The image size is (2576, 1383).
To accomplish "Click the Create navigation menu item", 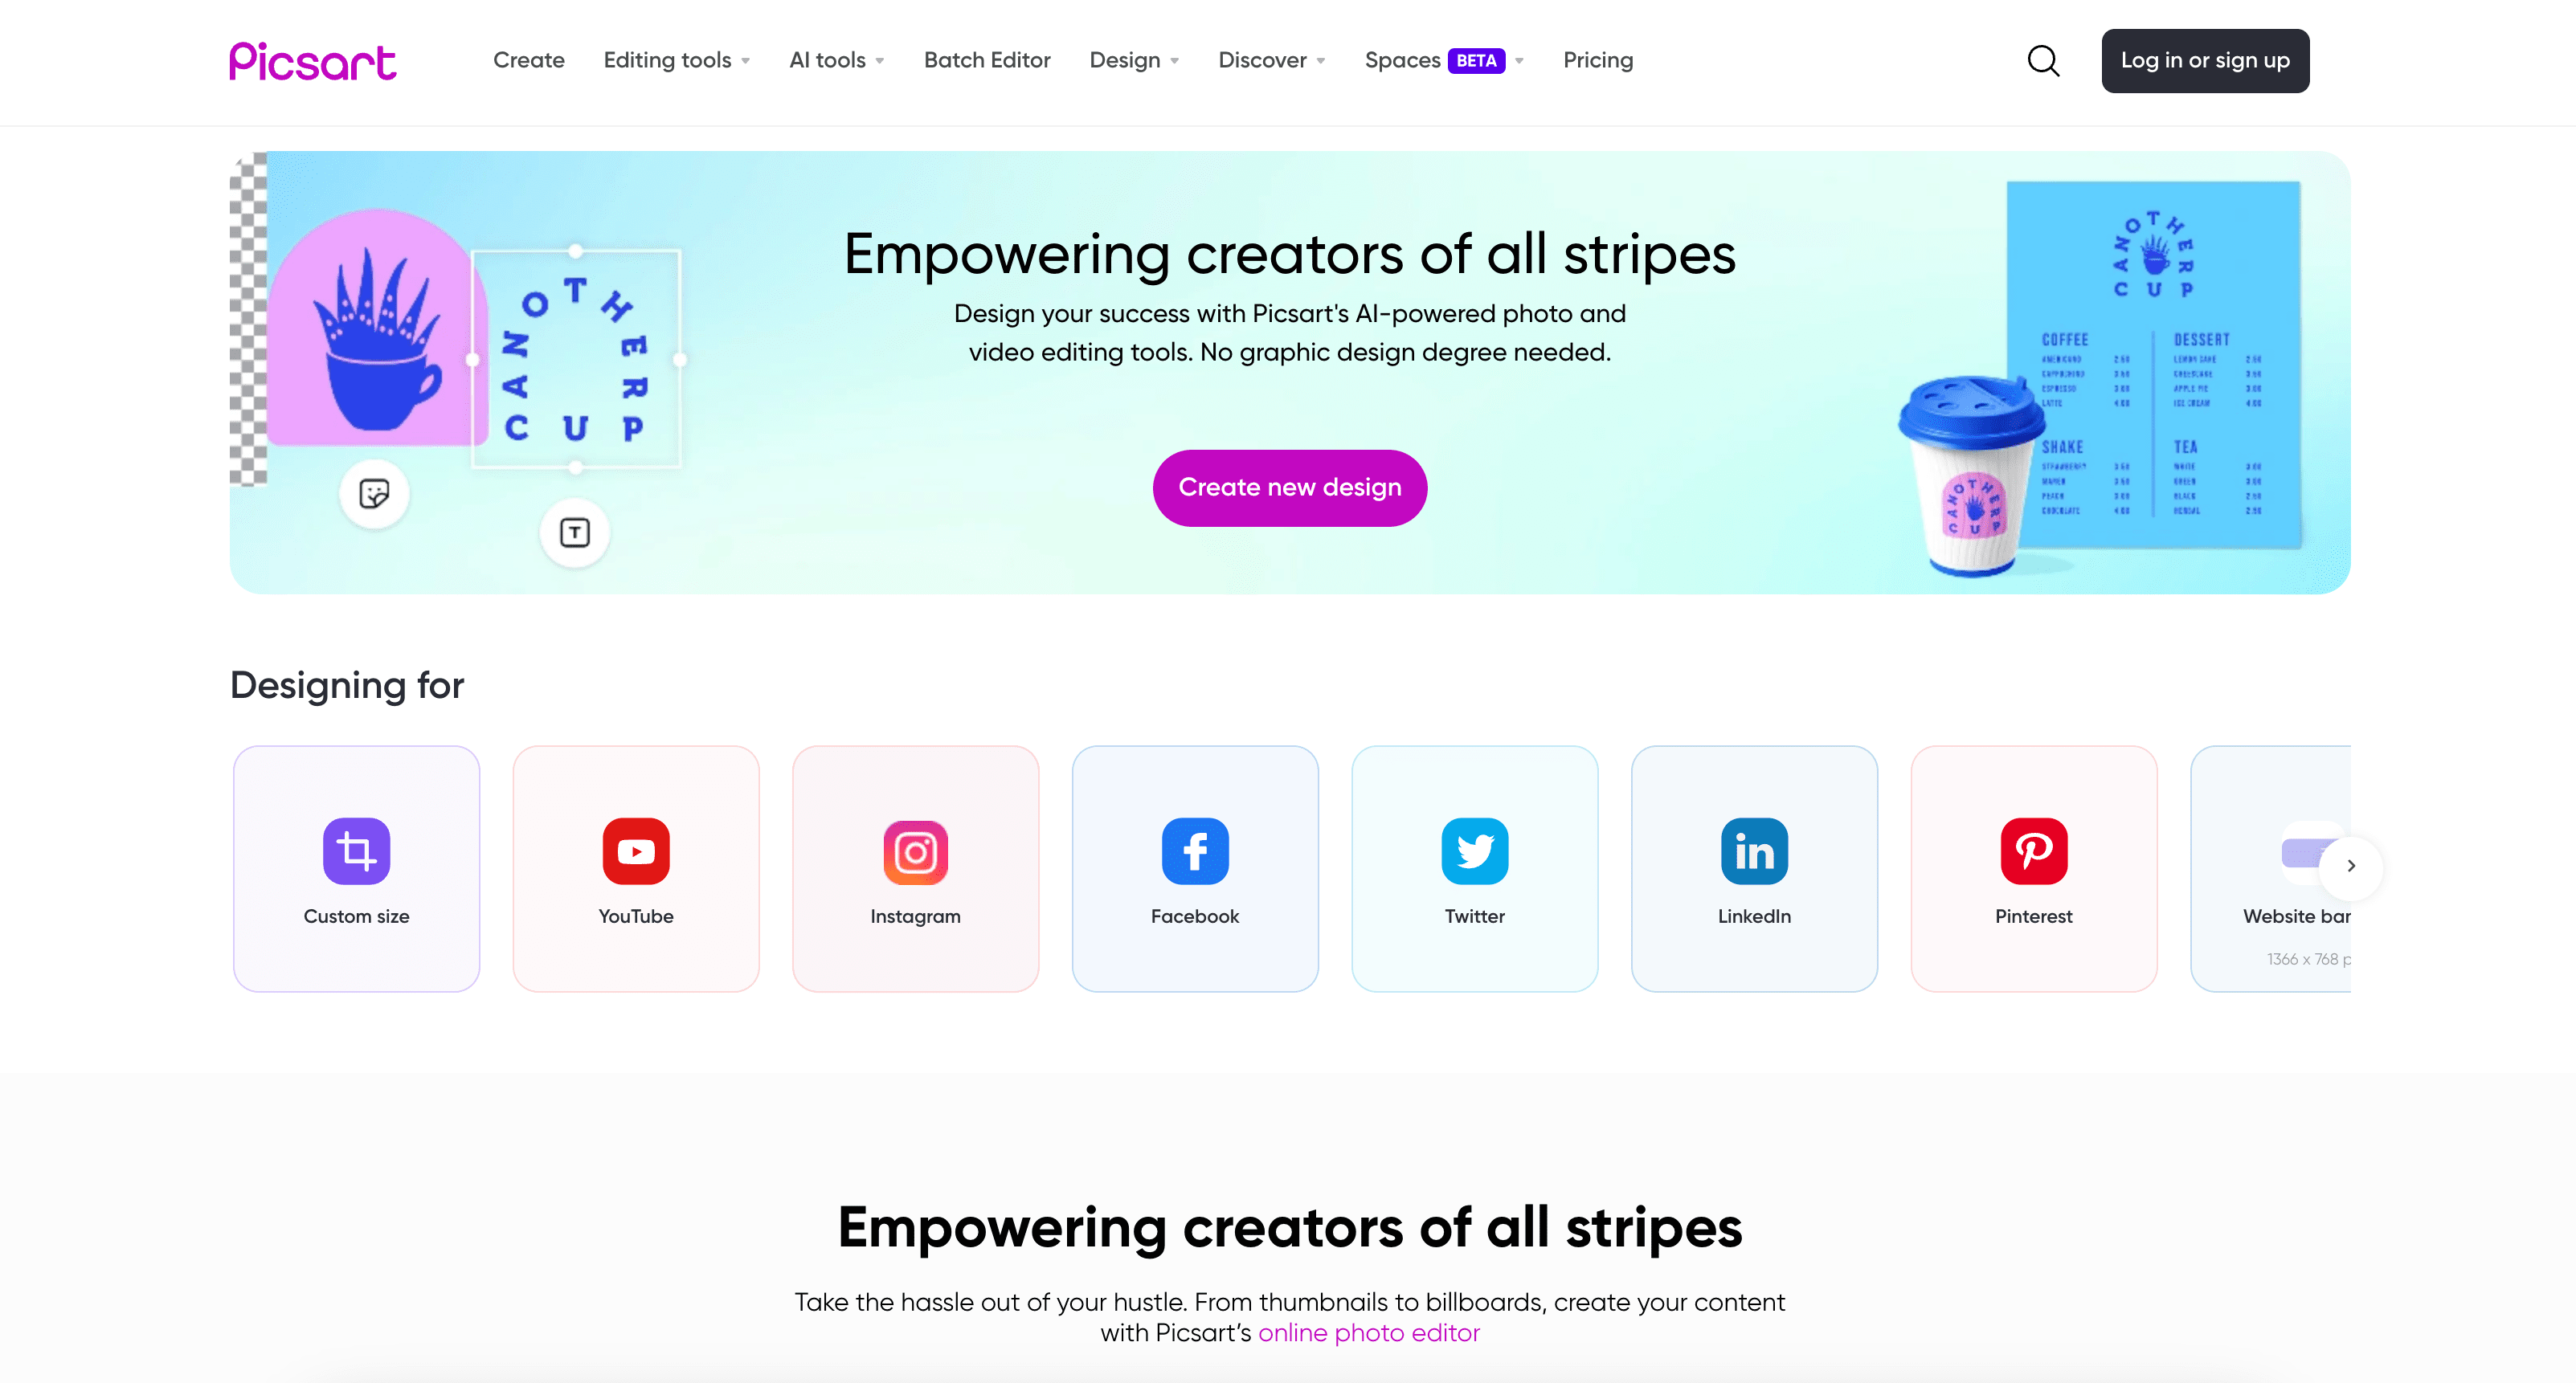I will click(x=530, y=59).
